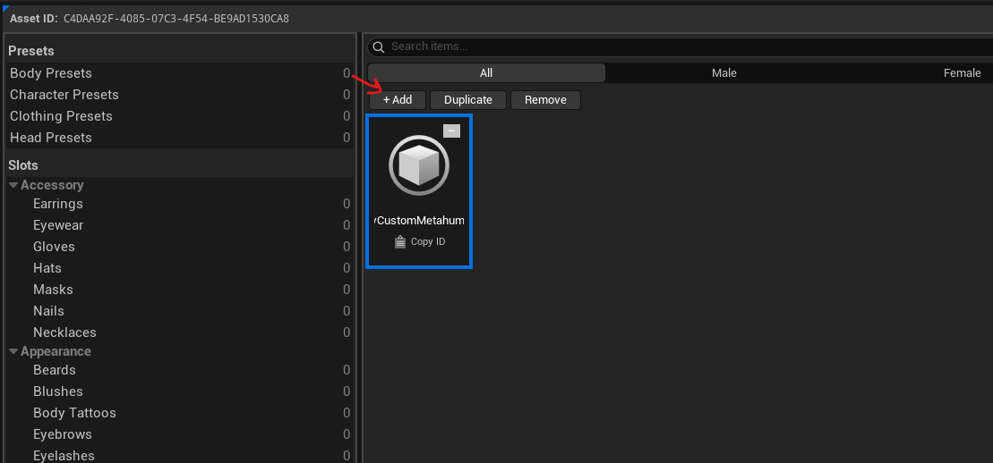Collapse the Appearance slot group
993x463 pixels.
pos(13,351)
